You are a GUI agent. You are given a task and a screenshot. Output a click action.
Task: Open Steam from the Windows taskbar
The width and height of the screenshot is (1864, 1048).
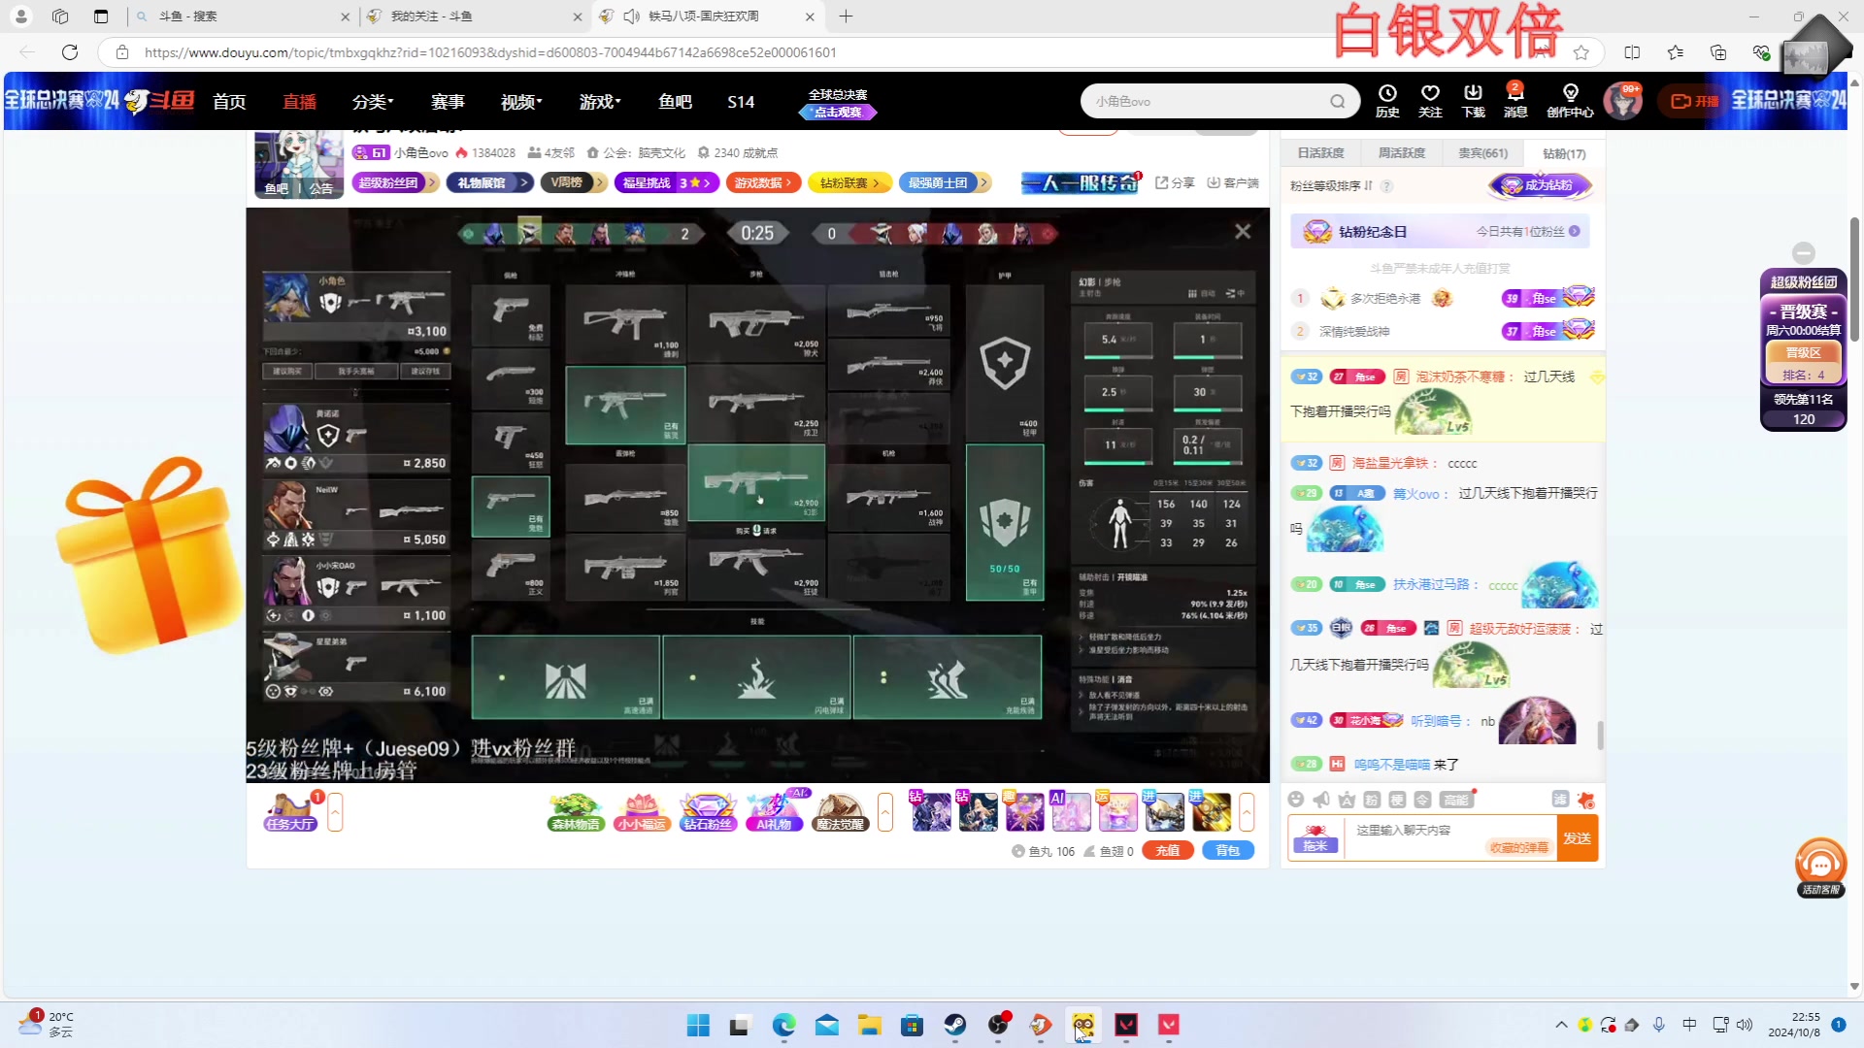(x=955, y=1025)
